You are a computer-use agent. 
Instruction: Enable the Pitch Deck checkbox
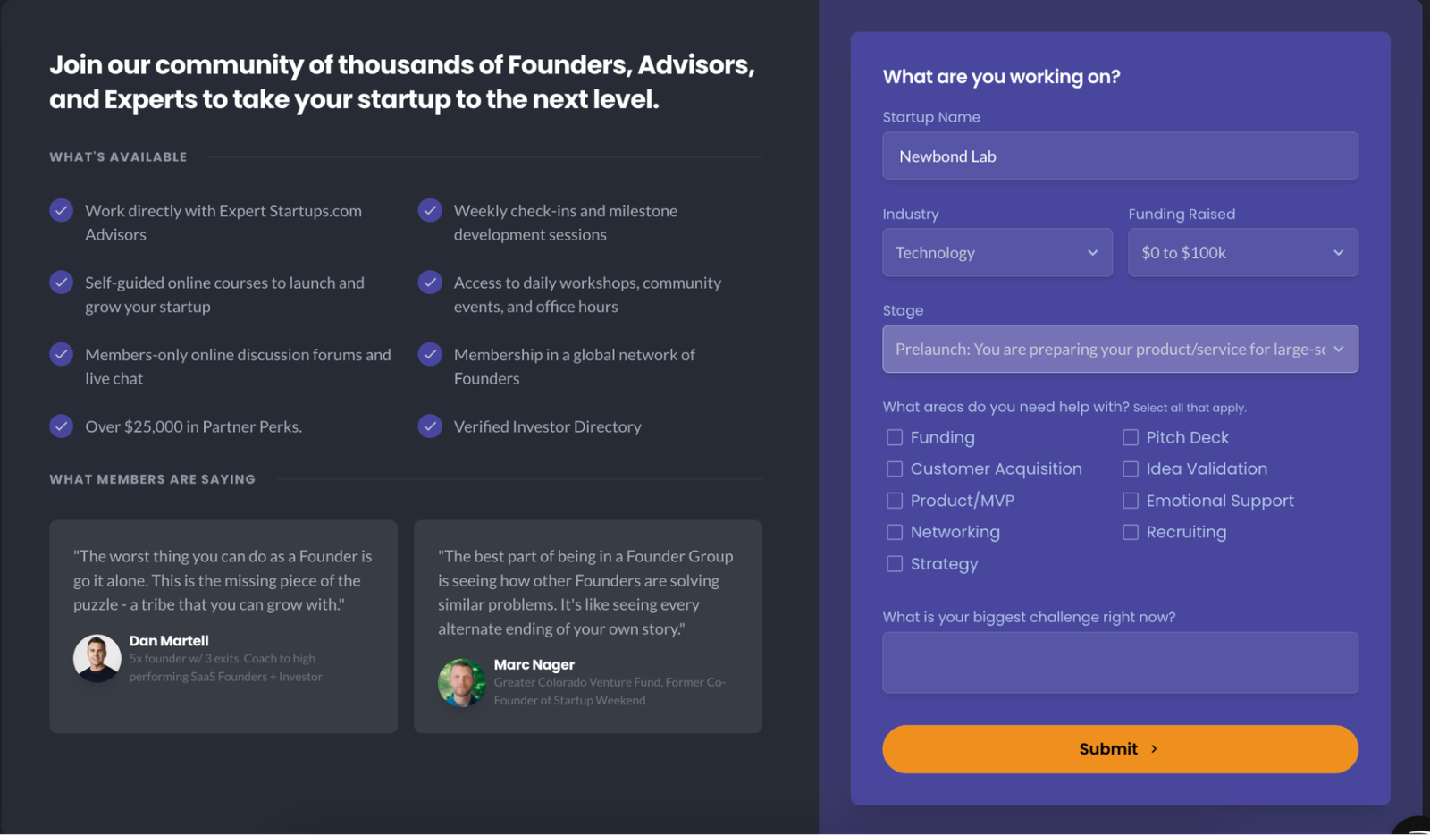pyautogui.click(x=1131, y=437)
